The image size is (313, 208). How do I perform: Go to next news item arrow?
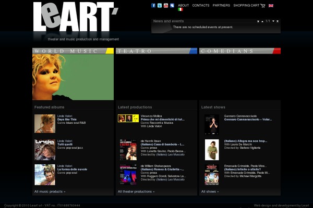click(x=273, y=21)
